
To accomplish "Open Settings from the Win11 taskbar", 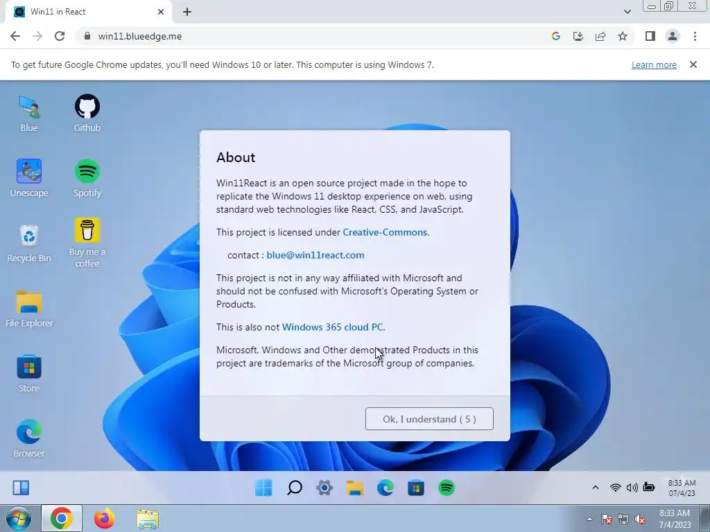I will [x=324, y=488].
